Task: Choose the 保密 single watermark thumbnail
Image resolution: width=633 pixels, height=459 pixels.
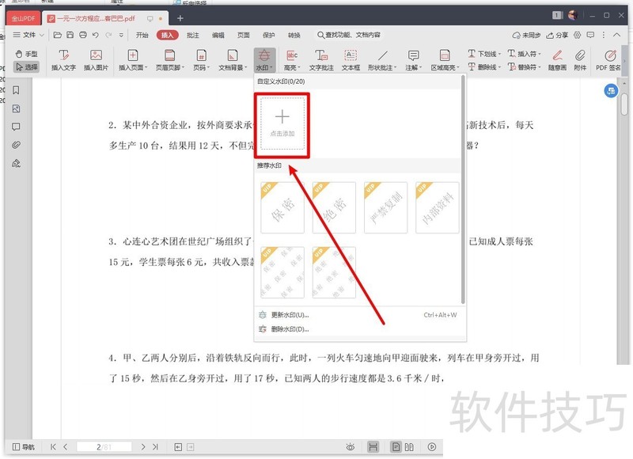Action: [x=282, y=207]
